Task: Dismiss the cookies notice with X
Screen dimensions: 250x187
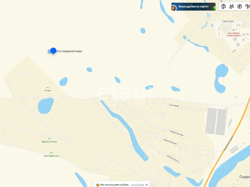Action: point(147,185)
